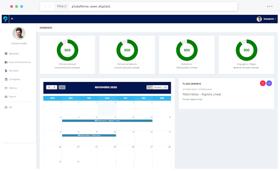Open Áreas de Conhecimento from the sidebar

pyautogui.click(x=20, y=62)
